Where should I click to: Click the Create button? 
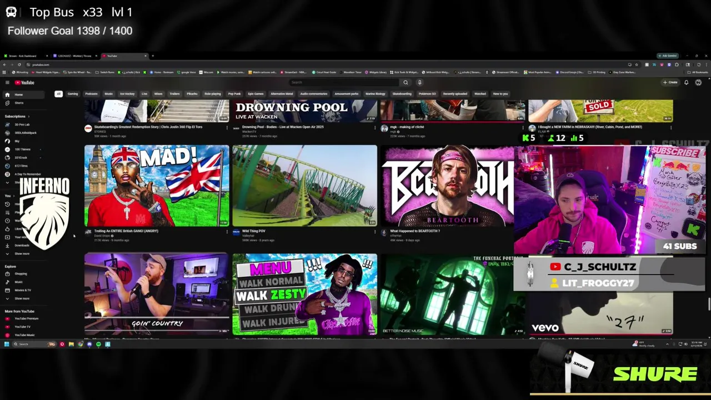point(670,83)
